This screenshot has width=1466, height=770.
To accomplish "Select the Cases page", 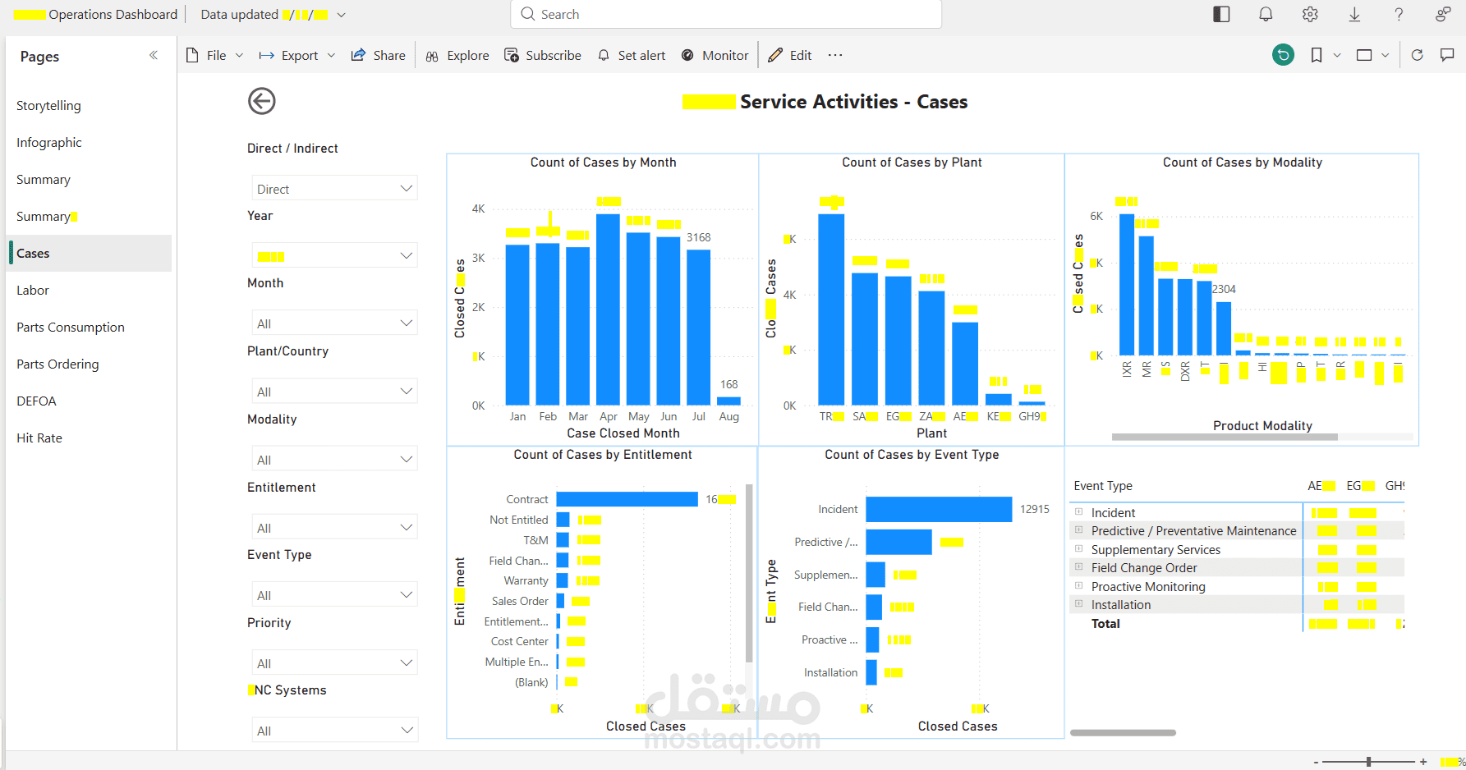I will click(90, 253).
